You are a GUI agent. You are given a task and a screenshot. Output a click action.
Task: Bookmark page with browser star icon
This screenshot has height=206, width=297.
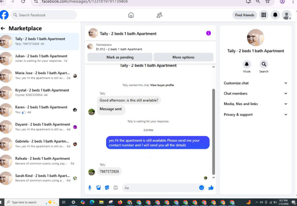(x=268, y=2)
